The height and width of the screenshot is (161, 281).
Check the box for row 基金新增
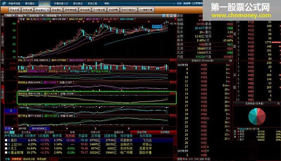tap(6, 153)
